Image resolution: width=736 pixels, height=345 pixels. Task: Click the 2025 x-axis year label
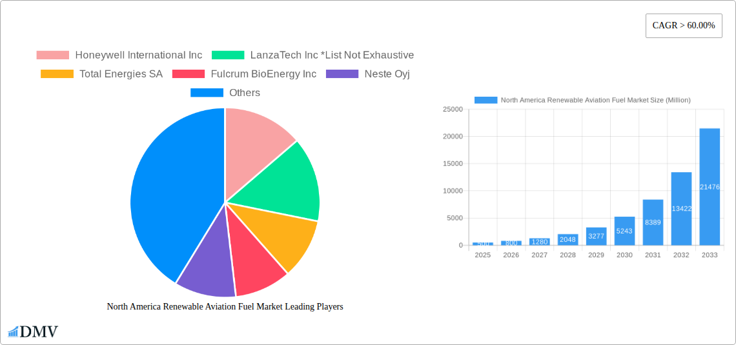(483, 255)
